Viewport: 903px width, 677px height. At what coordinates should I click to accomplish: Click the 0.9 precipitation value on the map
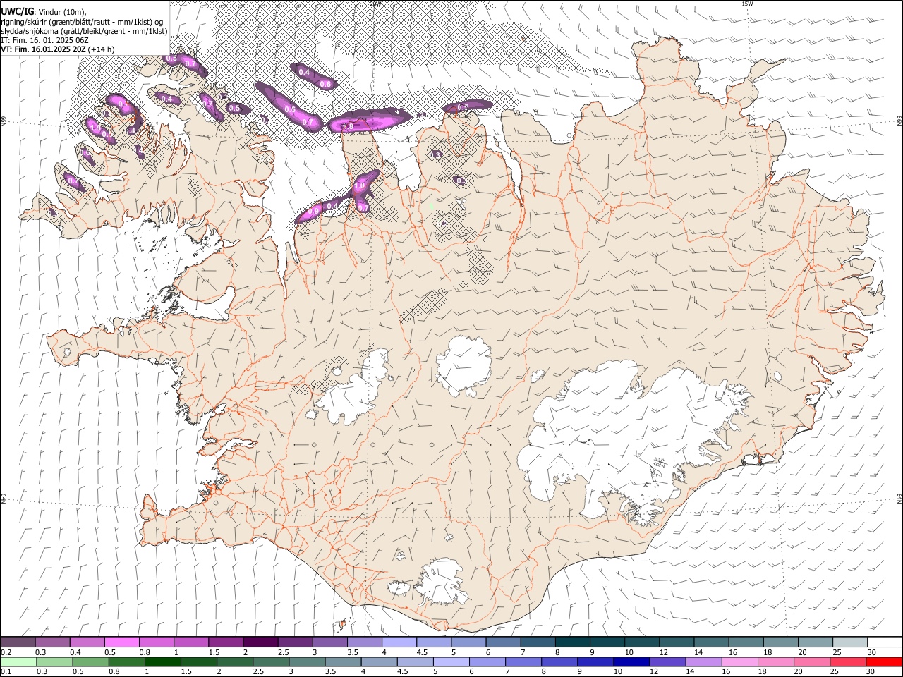point(314,210)
